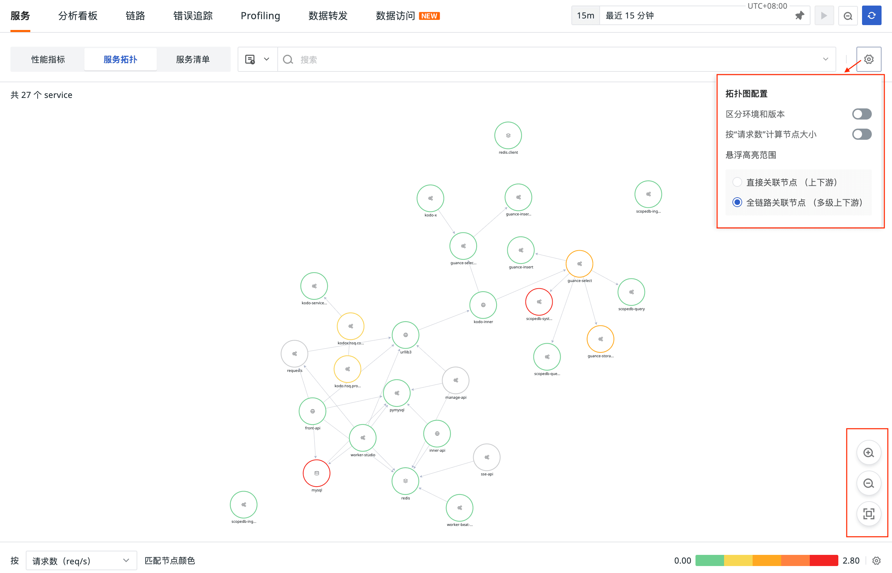Click the time zoom-out icon in header
The width and height of the screenshot is (892, 573).
[848, 16]
